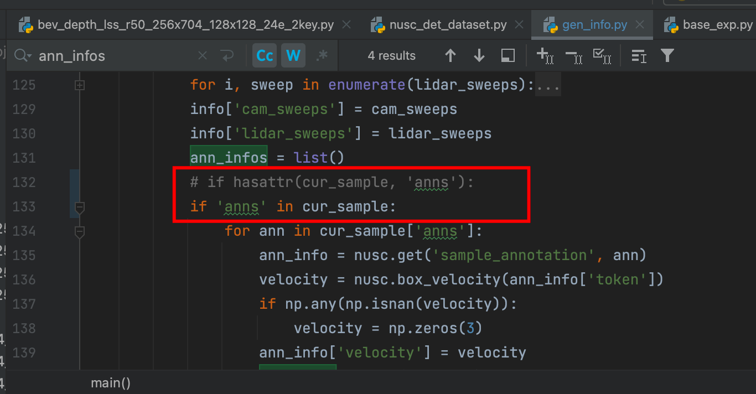This screenshot has width=756, height=394.
Task: Click the search magnifier icon
Action: point(22,55)
